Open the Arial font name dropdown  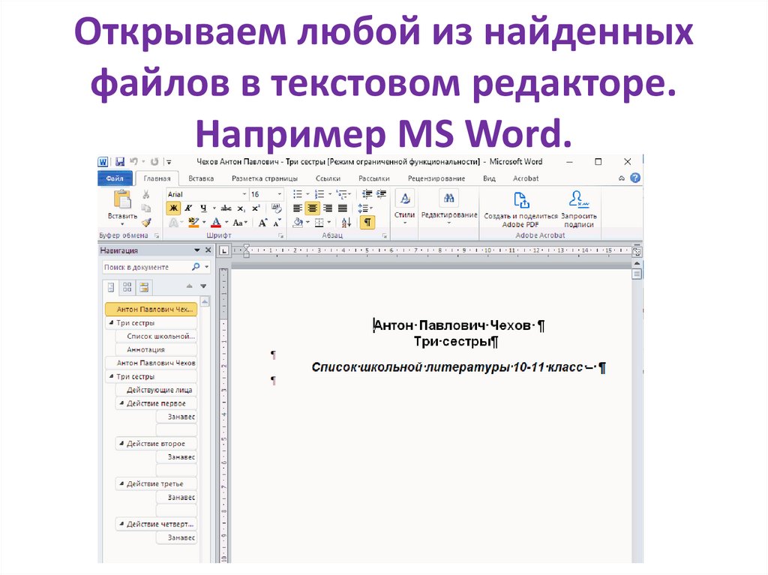coord(244,194)
